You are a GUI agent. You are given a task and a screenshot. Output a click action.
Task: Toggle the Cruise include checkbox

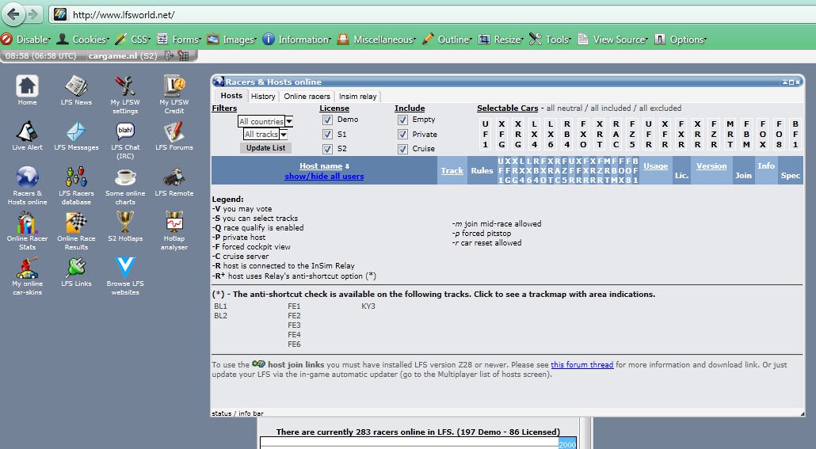click(402, 149)
